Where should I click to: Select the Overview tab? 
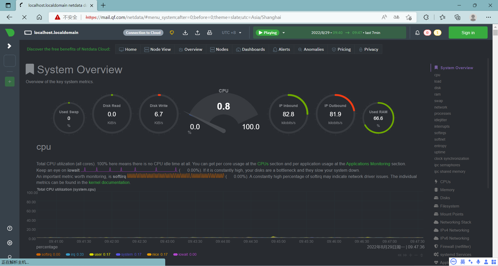[x=190, y=49]
